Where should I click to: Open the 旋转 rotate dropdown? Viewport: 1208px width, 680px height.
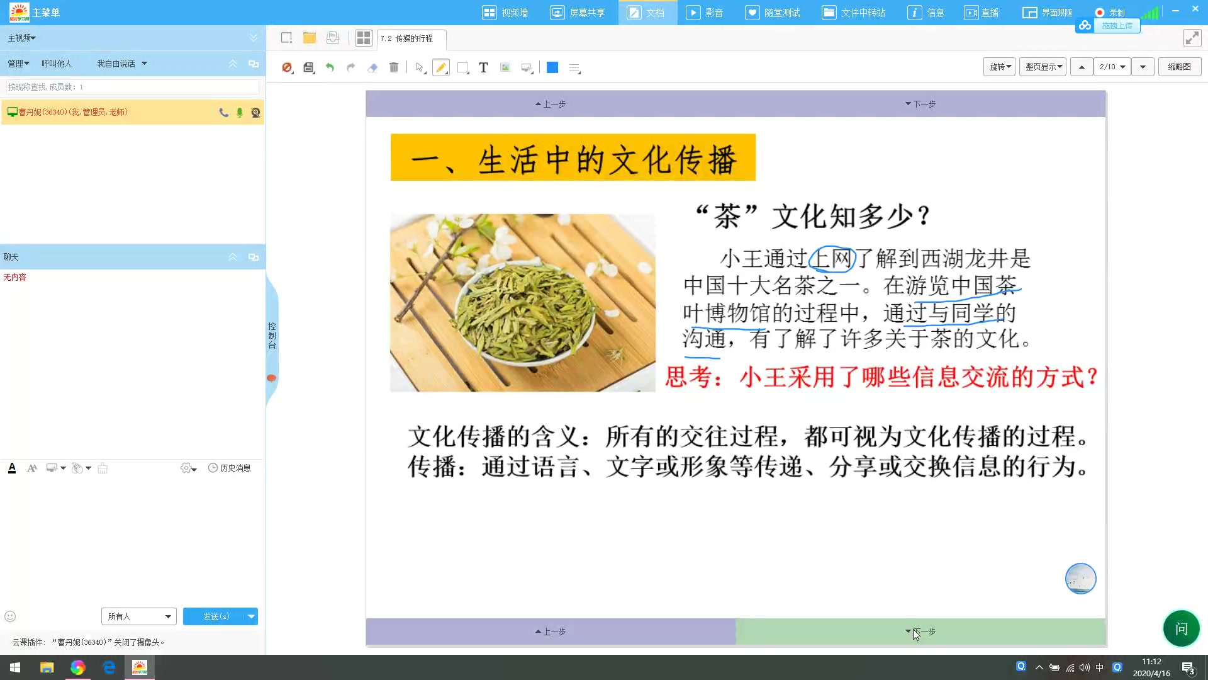999,67
